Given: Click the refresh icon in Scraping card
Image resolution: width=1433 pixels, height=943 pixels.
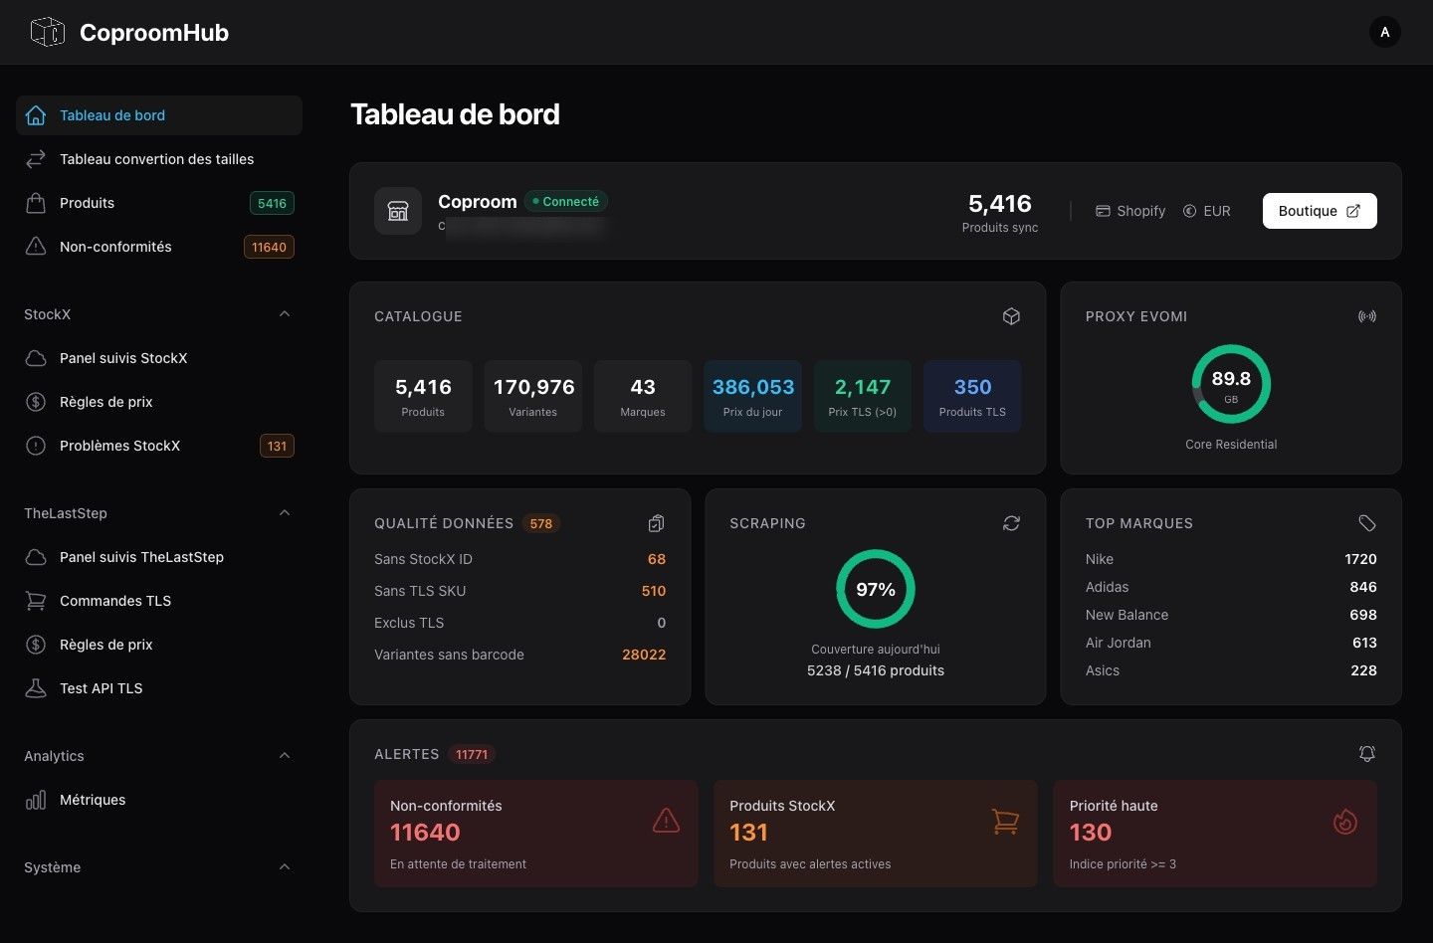Looking at the screenshot, I should pyautogui.click(x=1011, y=523).
